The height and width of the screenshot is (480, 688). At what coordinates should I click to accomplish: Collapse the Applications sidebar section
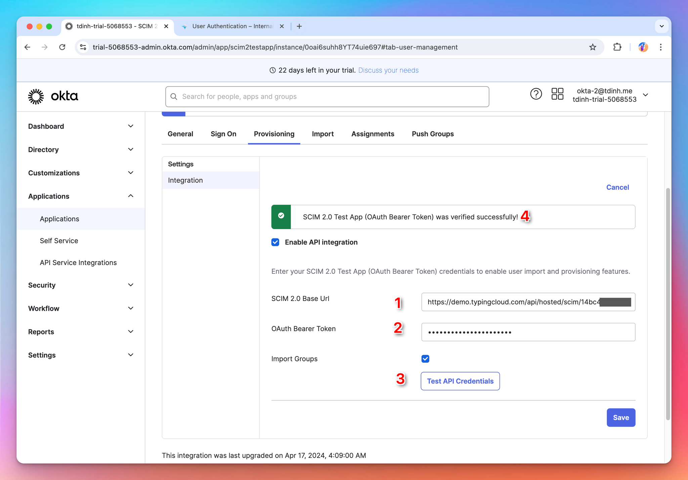coord(81,196)
